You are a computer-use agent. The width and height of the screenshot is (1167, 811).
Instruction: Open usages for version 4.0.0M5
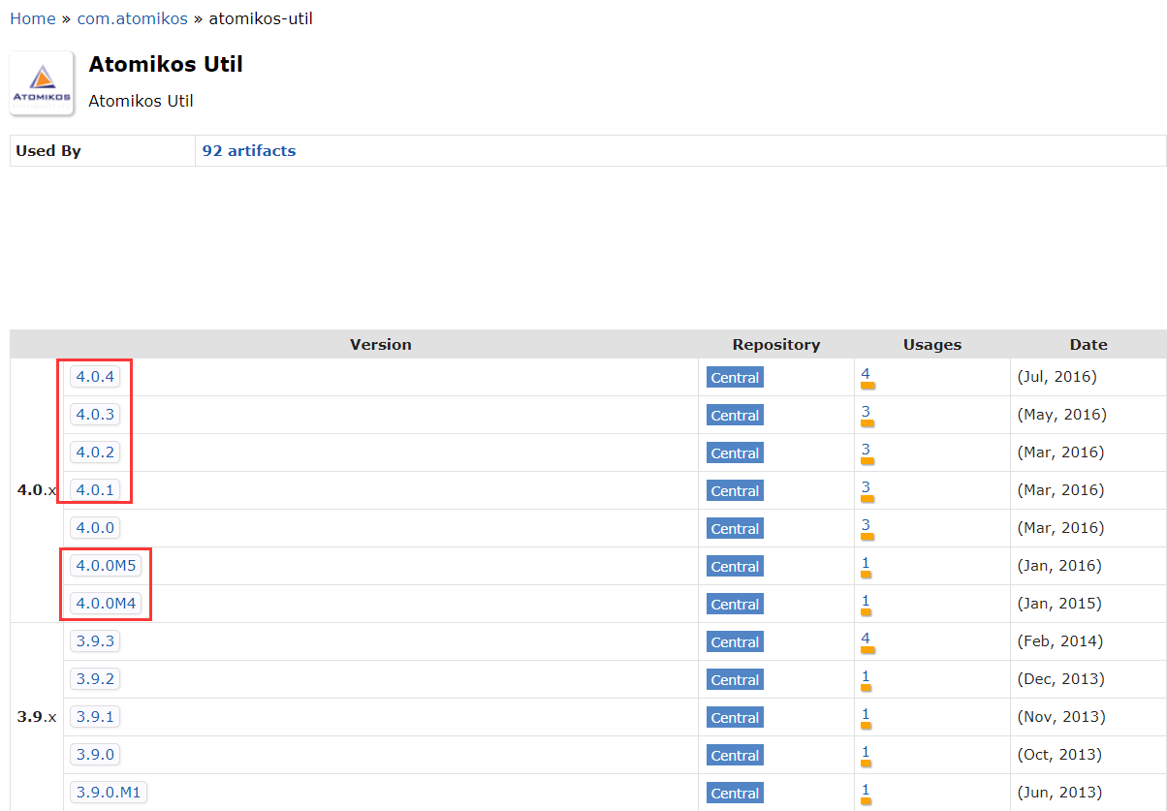click(866, 563)
